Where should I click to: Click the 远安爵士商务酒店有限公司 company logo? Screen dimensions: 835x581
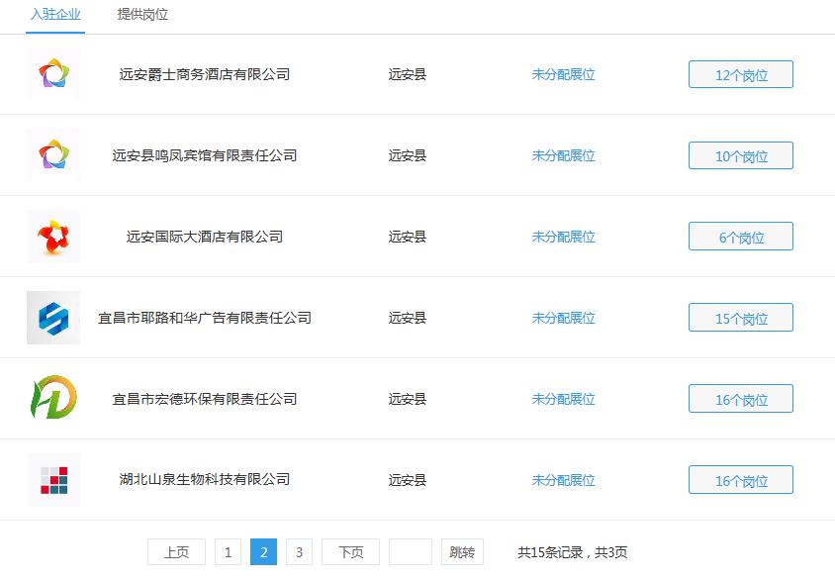(52, 73)
